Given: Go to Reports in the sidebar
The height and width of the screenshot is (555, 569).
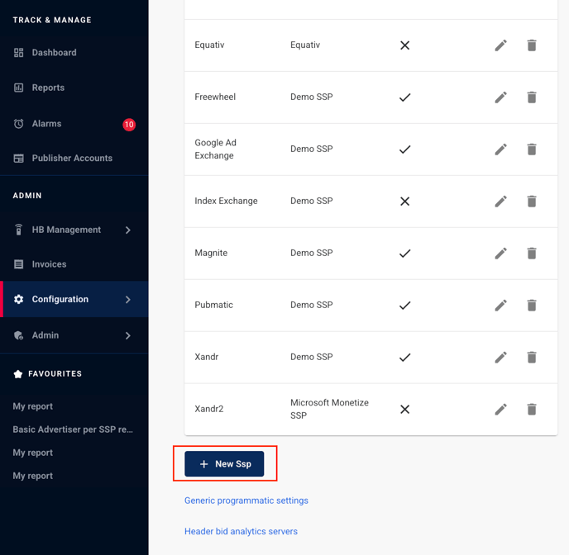Looking at the screenshot, I should click(74, 88).
